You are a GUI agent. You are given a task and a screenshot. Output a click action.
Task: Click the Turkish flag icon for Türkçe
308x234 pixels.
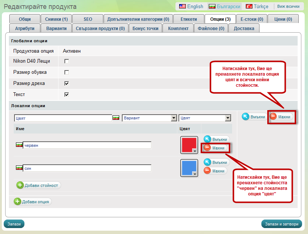point(249,6)
